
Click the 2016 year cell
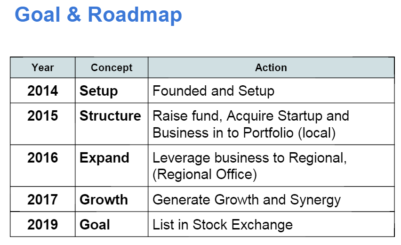(x=43, y=166)
